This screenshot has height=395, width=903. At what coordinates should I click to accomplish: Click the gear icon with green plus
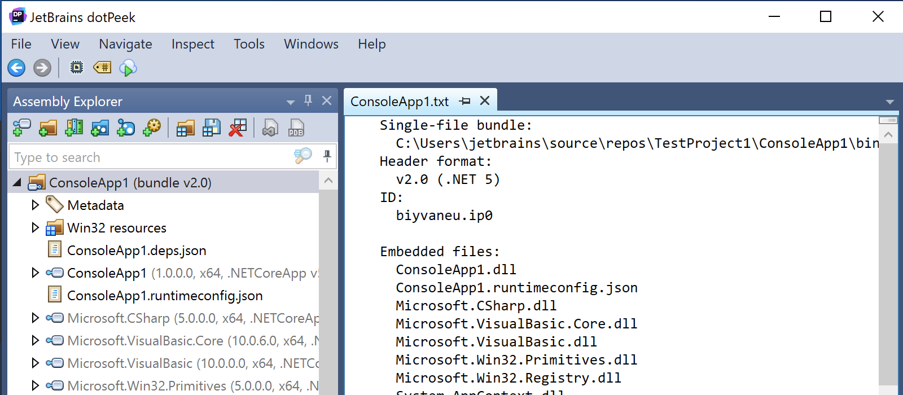click(x=152, y=128)
